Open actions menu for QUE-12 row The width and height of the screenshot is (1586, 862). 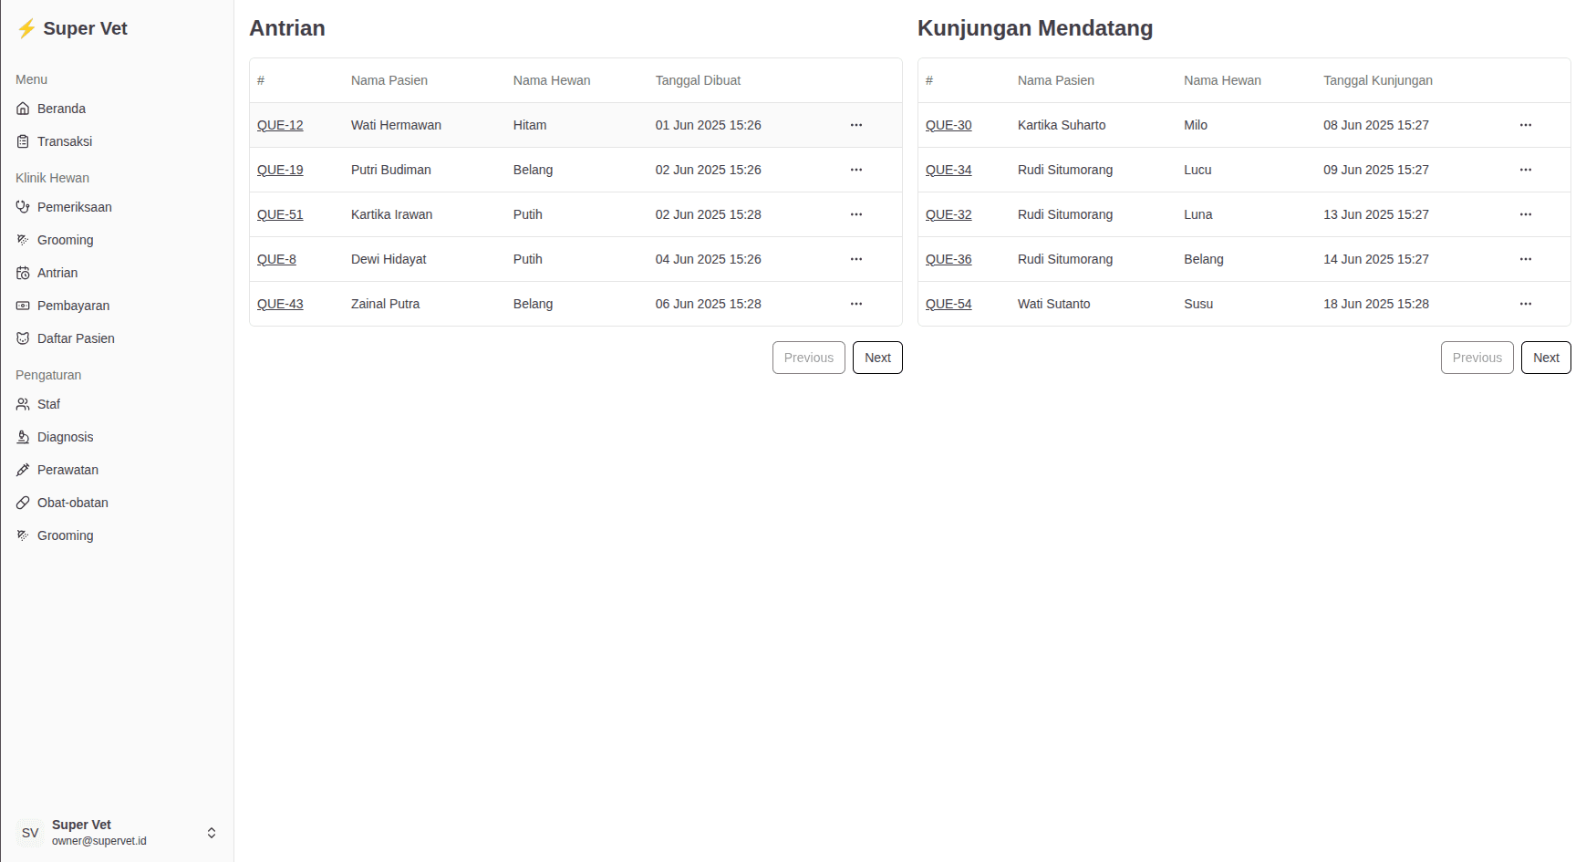tap(855, 125)
